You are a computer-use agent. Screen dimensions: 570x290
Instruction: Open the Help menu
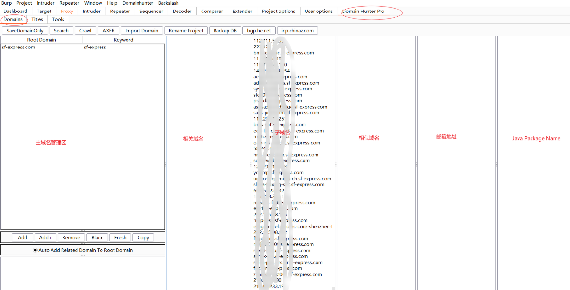pyautogui.click(x=113, y=3)
